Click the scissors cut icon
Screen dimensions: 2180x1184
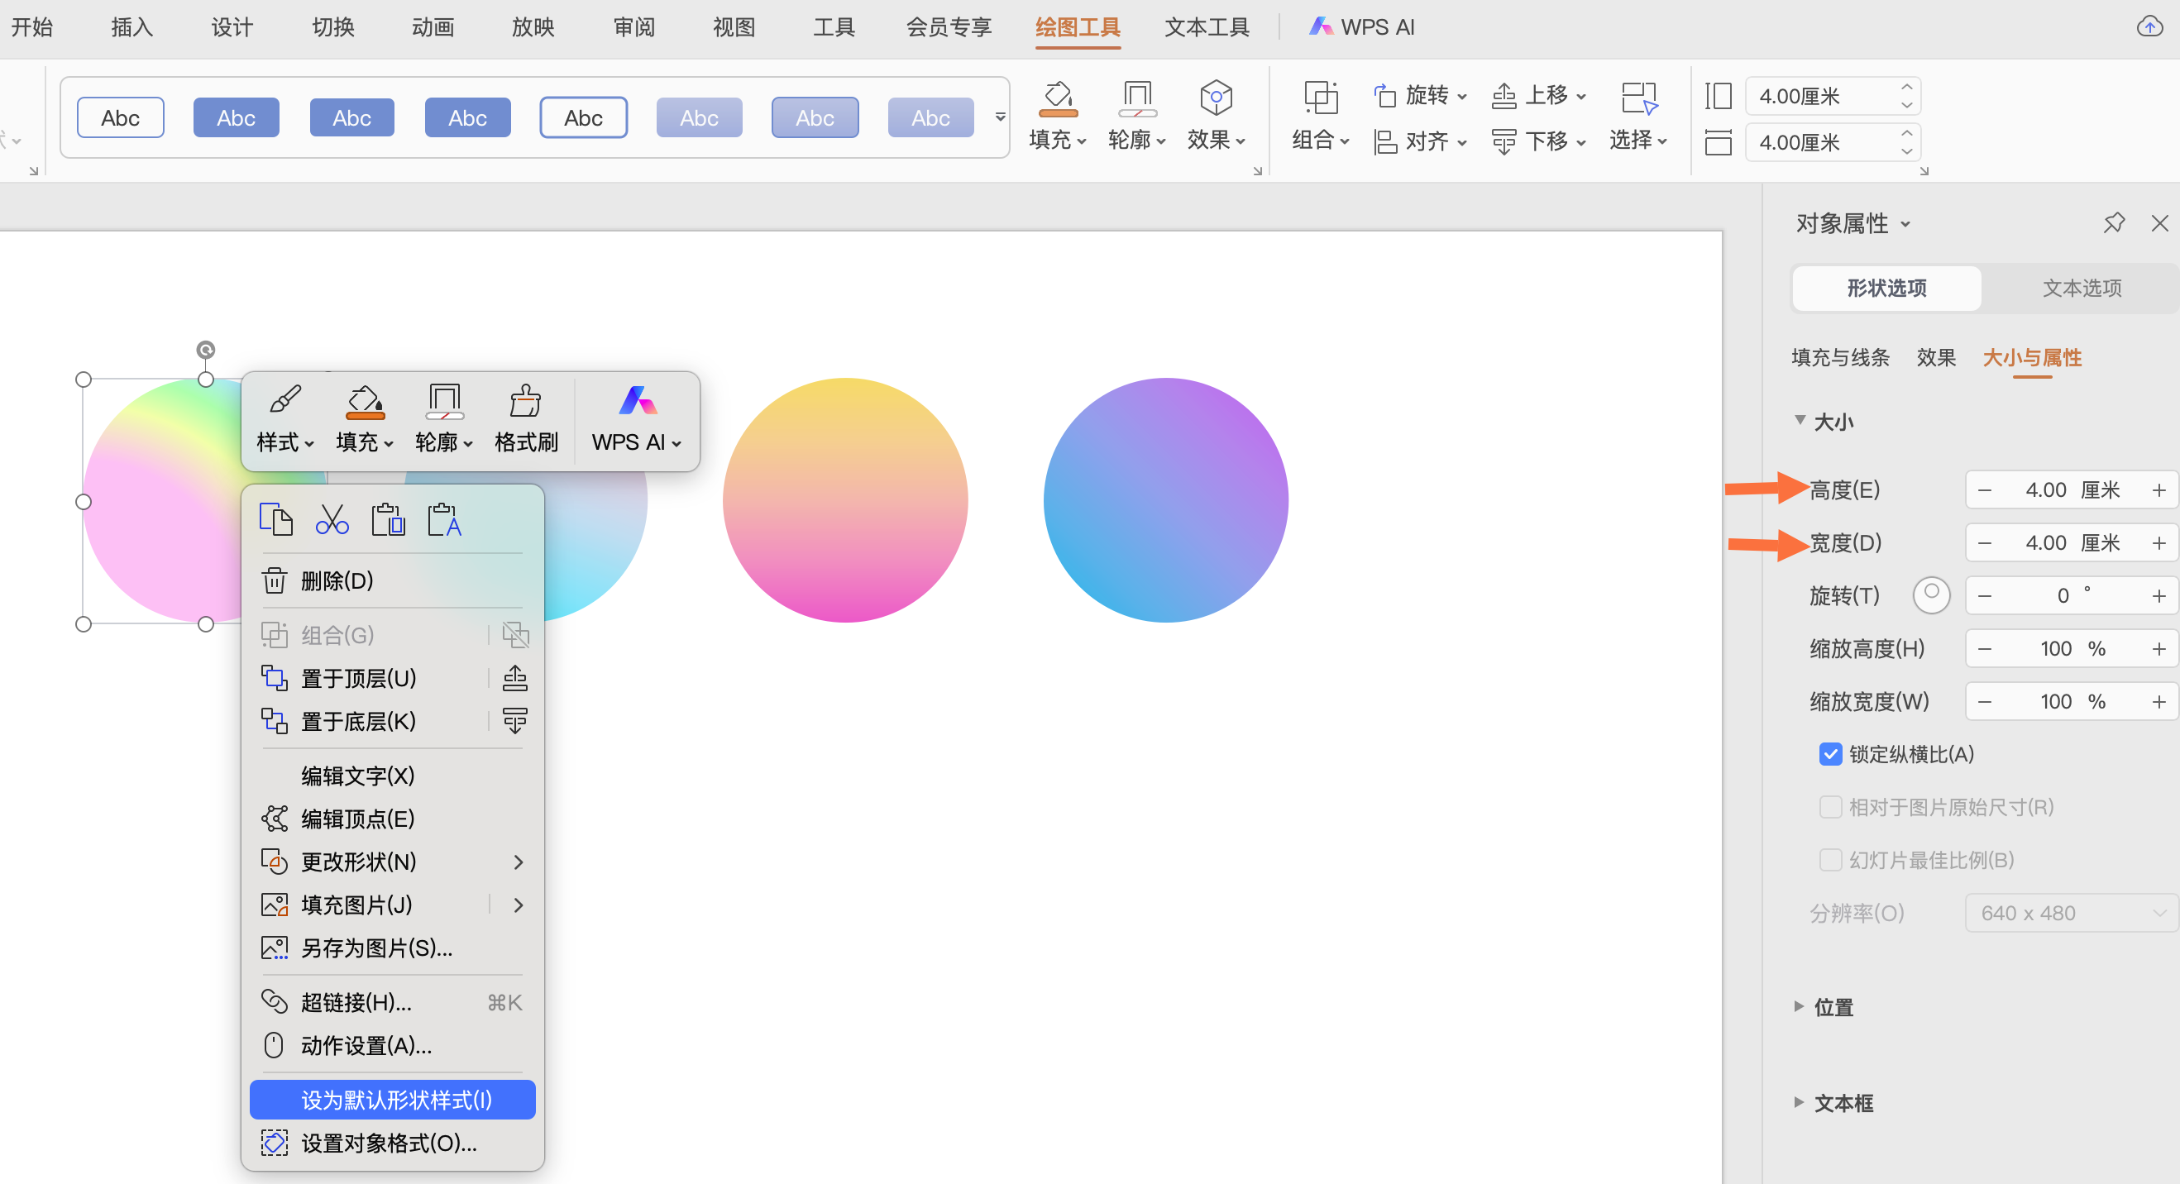(x=332, y=518)
